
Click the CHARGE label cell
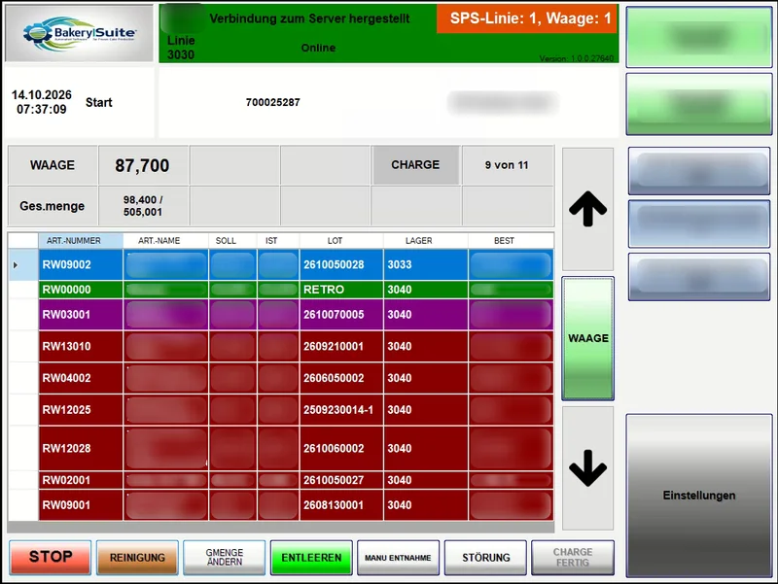pyautogui.click(x=415, y=165)
